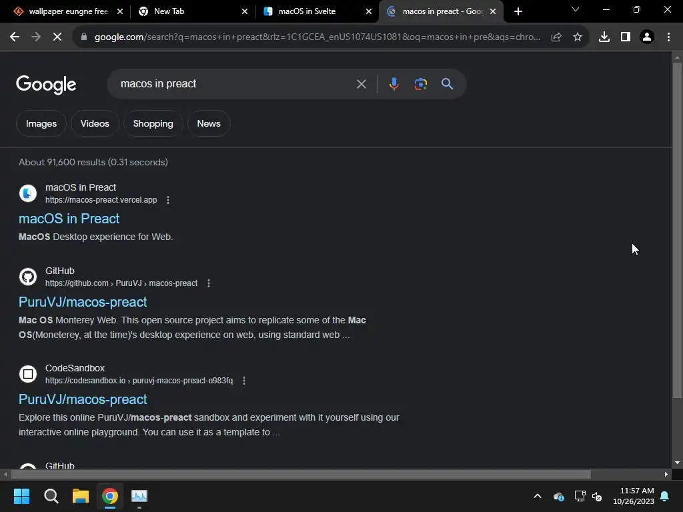Open site info from the address bar lock

point(84,37)
